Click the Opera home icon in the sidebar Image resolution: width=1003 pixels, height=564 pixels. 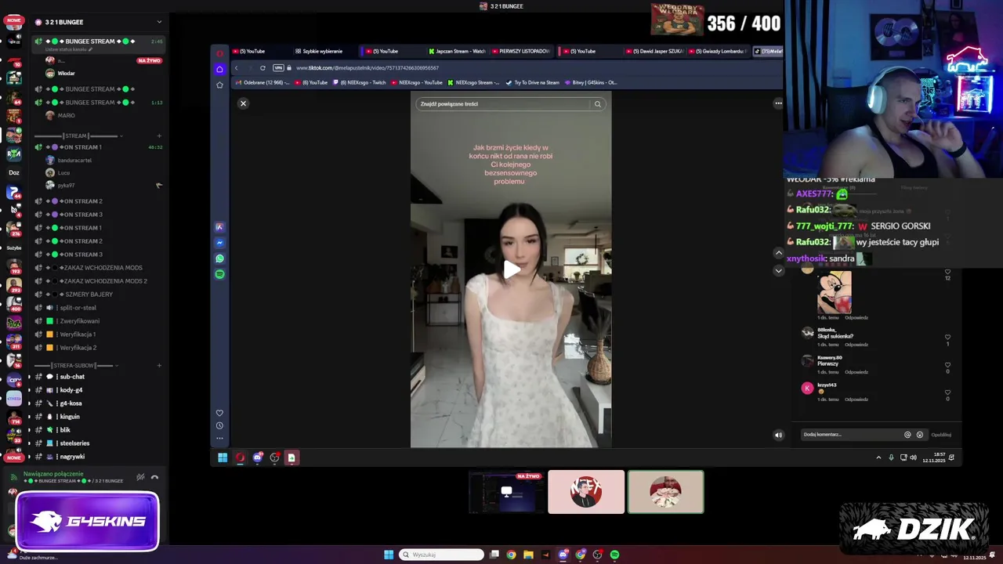click(219, 69)
